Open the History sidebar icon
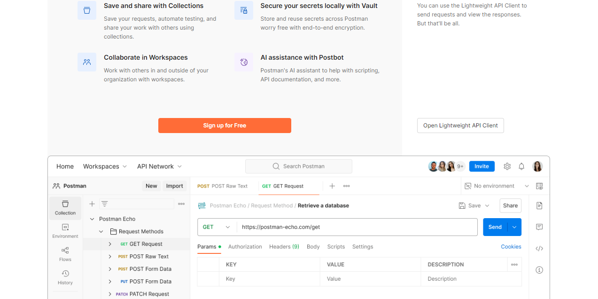598x299 pixels. click(65, 277)
